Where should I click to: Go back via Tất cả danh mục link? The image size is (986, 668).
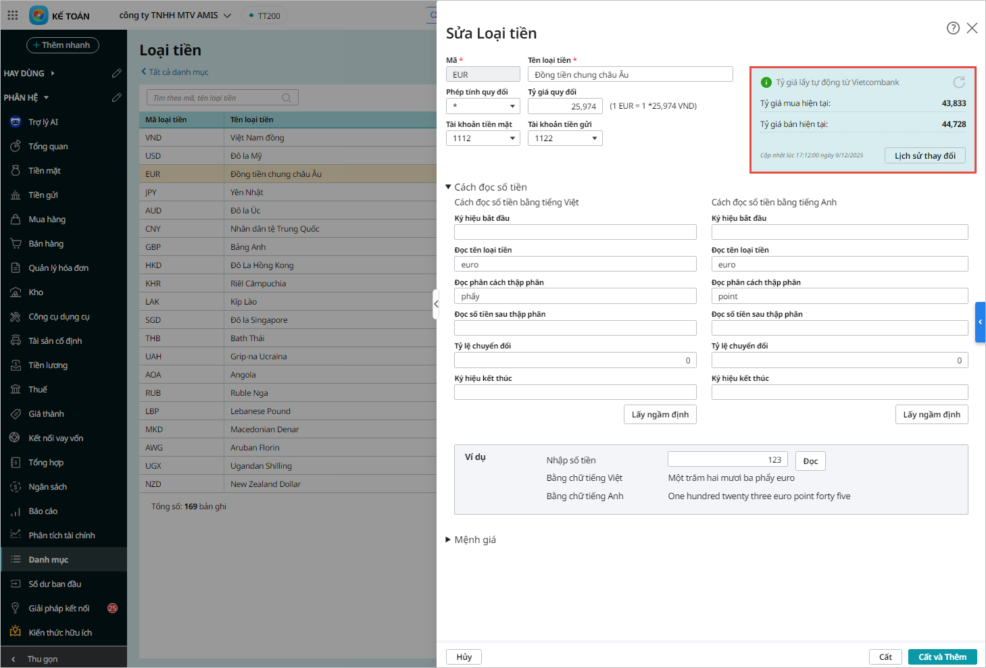[x=175, y=72]
